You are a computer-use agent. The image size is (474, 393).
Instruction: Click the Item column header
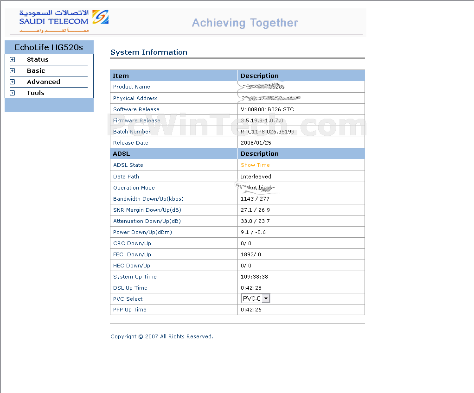tap(121, 76)
